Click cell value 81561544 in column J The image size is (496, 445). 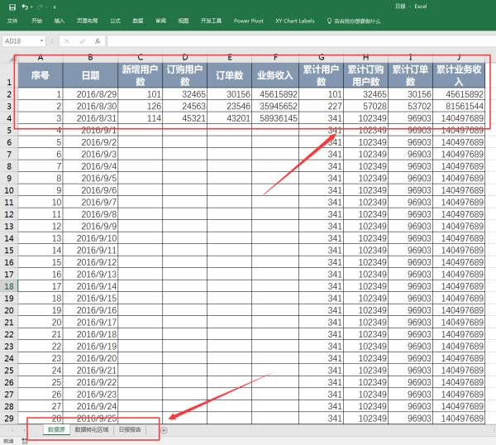point(459,106)
